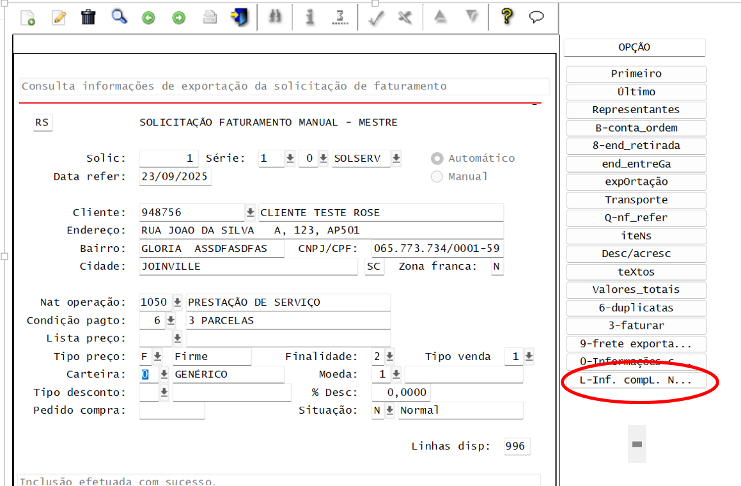Click the Carteira code field
Image resolution: width=741 pixels, height=486 pixels.
(149, 375)
